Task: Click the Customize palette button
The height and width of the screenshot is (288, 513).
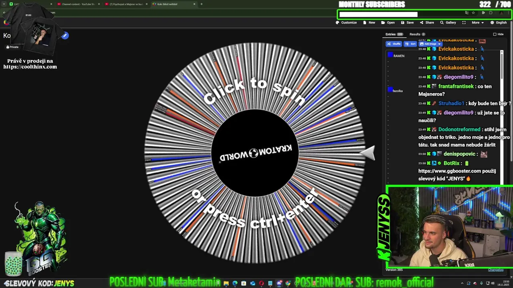Action: point(346,22)
